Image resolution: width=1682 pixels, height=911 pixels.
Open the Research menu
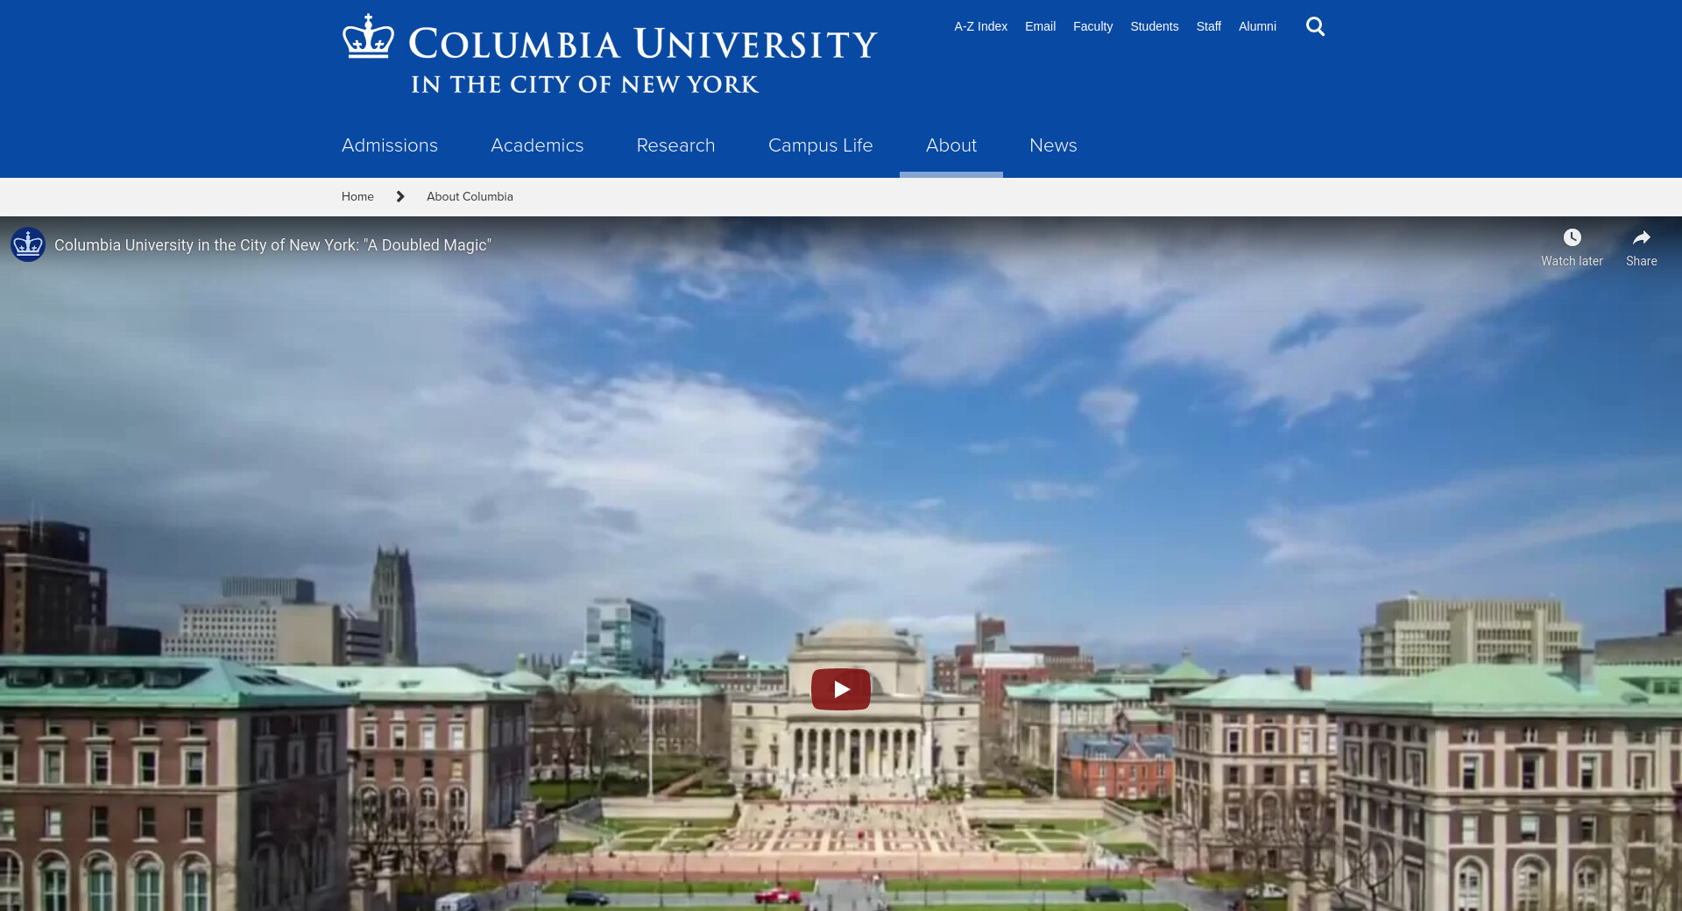676,145
